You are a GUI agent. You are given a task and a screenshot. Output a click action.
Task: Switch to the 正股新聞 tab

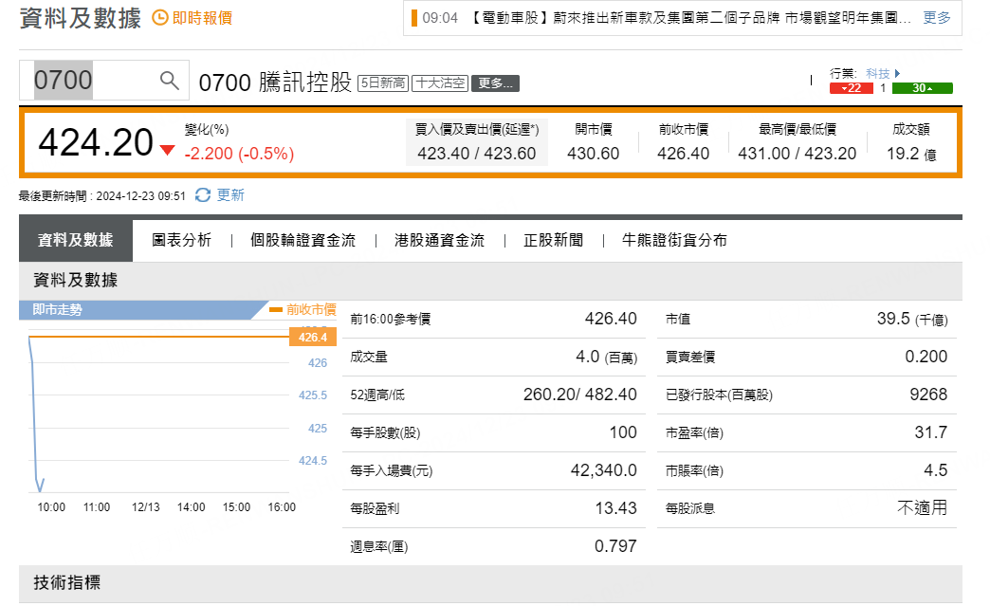(x=553, y=241)
